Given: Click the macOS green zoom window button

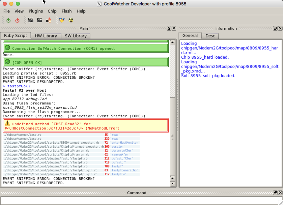Looking at the screenshot, I should pos(18,4).
